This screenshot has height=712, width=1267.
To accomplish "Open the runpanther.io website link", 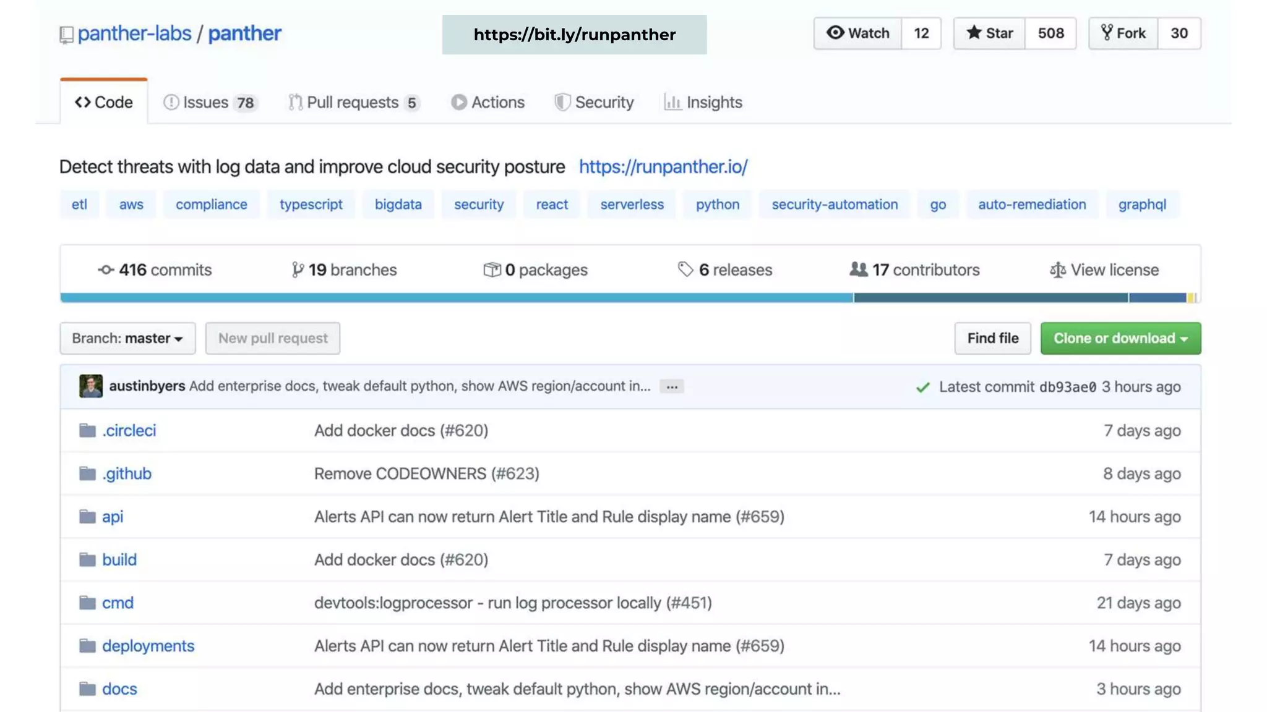I will [663, 167].
